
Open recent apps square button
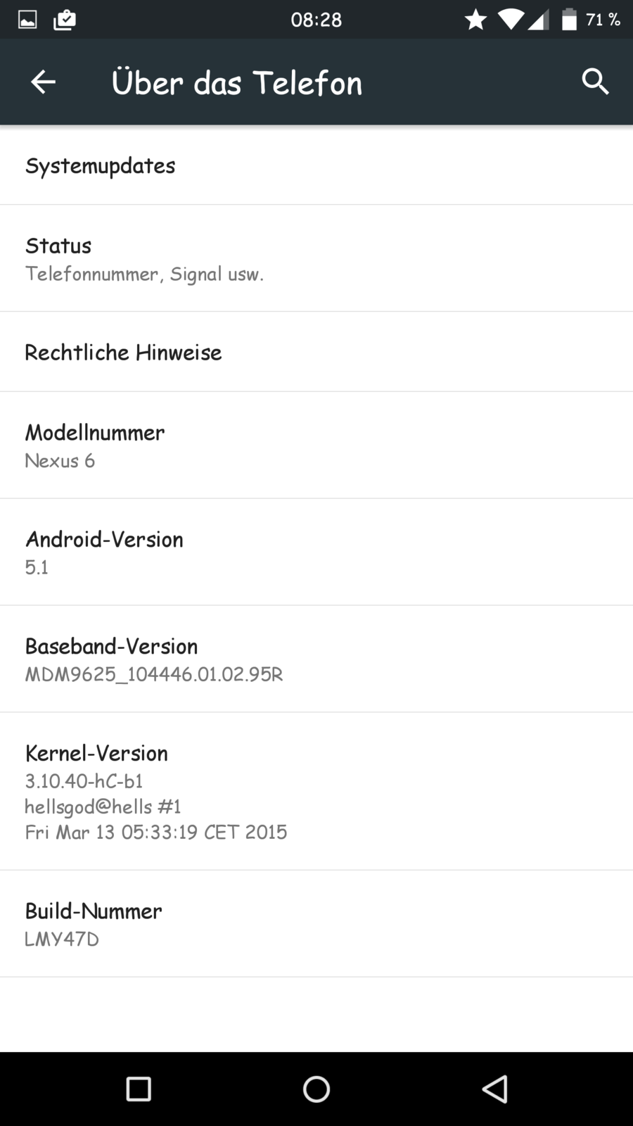[139, 1089]
